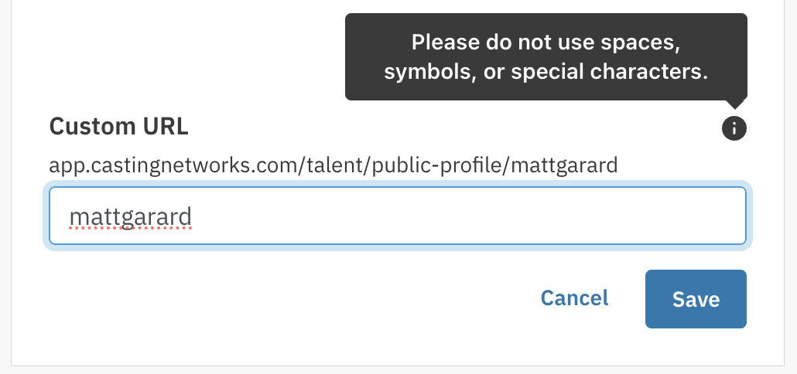Click the mattgarard end of the URL preview
The image size is (797, 374).
pos(564,165)
